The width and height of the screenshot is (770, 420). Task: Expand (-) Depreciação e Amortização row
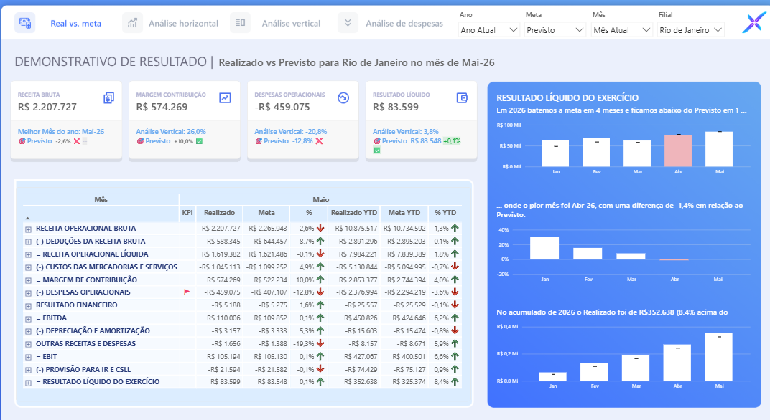(x=28, y=331)
